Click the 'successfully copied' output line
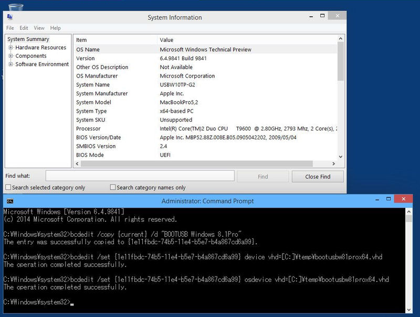420x317 pixels. (x=130, y=242)
